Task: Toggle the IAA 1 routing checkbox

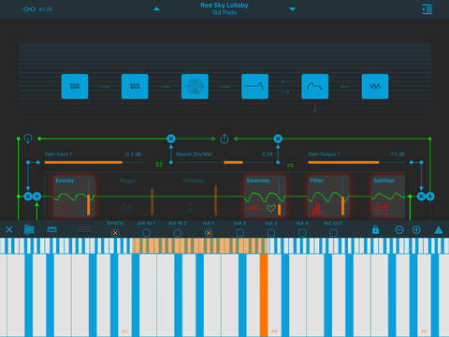Action: pyautogui.click(x=209, y=233)
